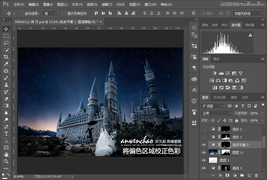The image size is (267, 180).
Task: Add layer mask button at panel bottom
Action: 227,175
